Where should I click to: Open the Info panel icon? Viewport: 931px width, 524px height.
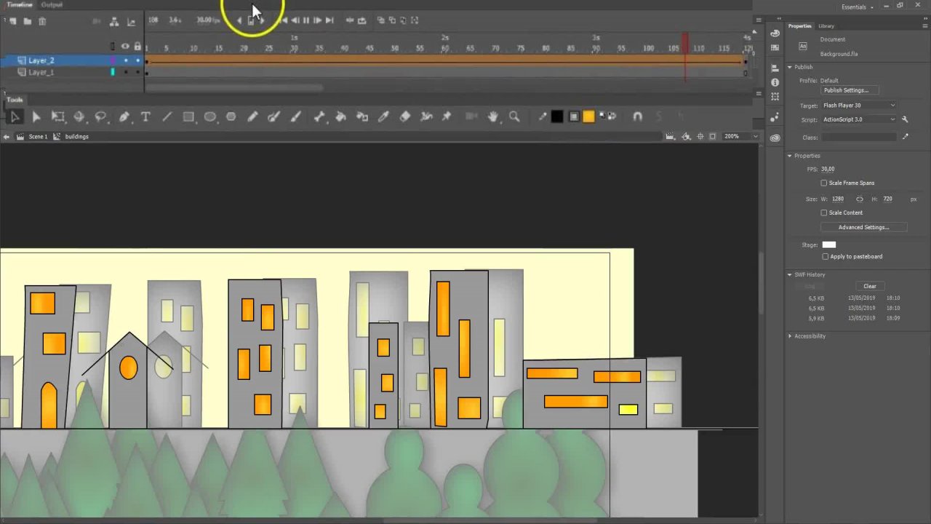775,83
